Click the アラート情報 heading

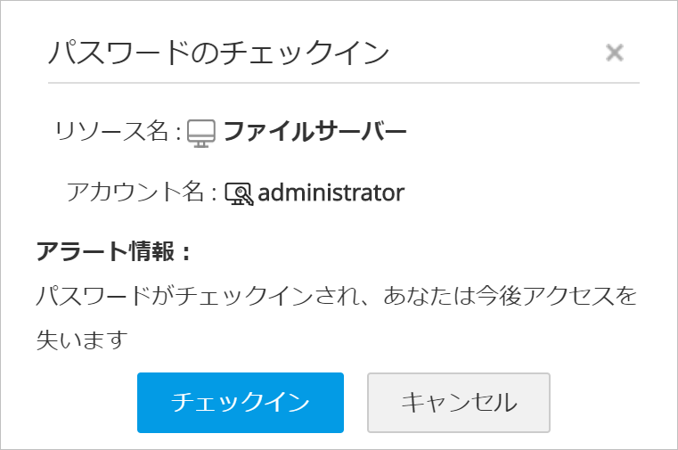107,252
